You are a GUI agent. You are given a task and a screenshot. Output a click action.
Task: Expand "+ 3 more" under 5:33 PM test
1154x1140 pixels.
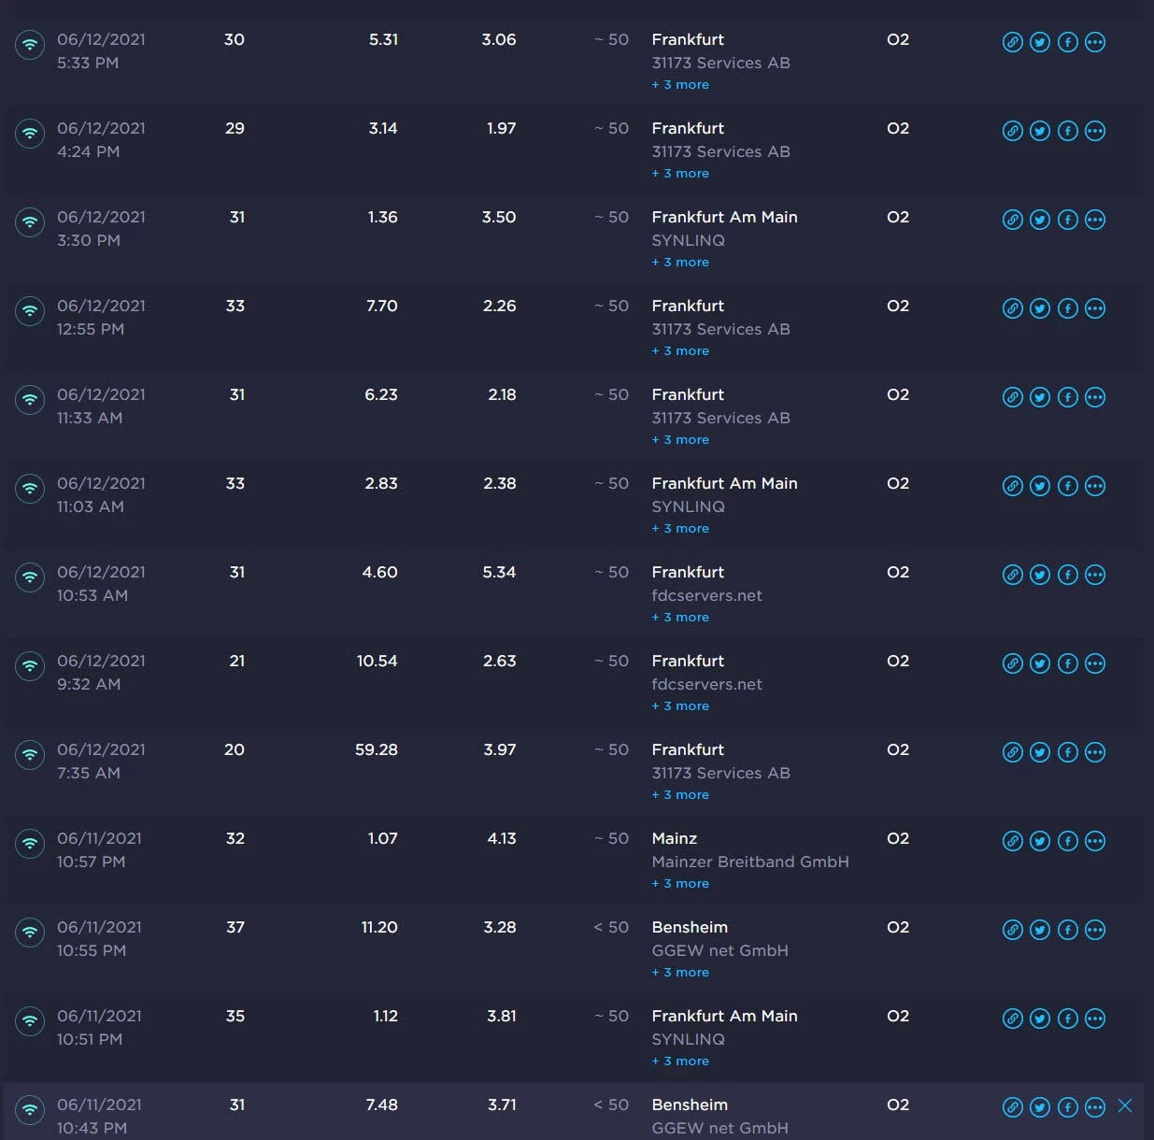[x=680, y=85]
